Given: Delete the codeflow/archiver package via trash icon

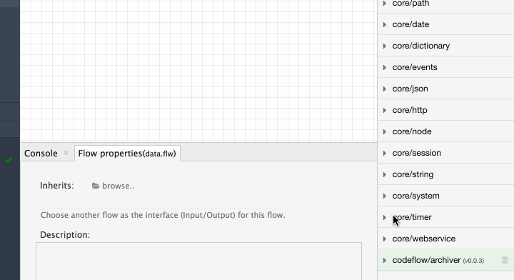Looking at the screenshot, I should 505,260.
